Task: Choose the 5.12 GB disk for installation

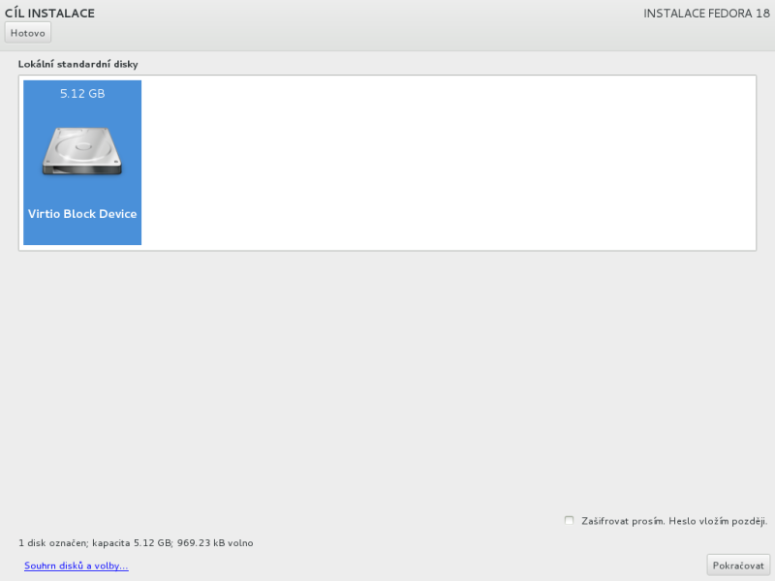Action: 81,162
